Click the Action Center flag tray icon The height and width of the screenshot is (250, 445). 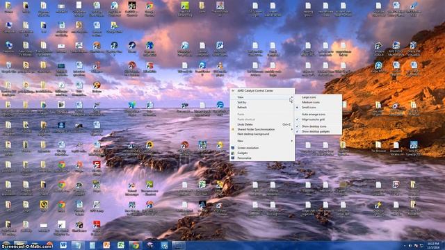coord(416,246)
